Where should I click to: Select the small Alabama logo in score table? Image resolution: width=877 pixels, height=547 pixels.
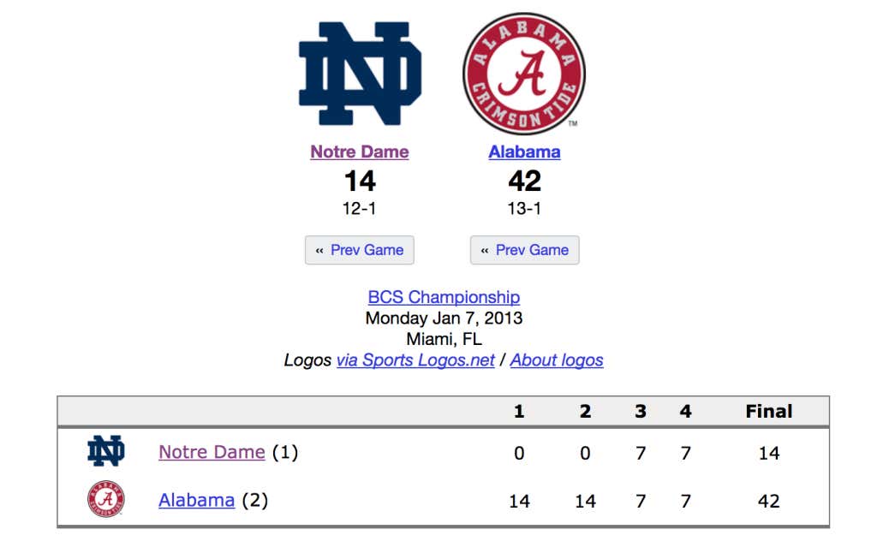(106, 499)
